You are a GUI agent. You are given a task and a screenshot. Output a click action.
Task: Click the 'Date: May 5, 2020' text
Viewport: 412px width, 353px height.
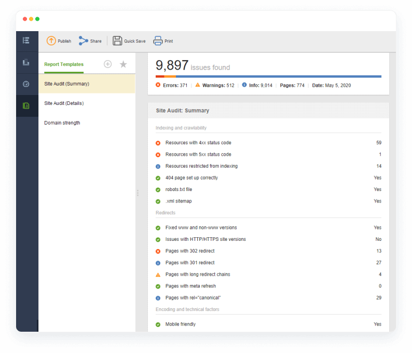332,86
